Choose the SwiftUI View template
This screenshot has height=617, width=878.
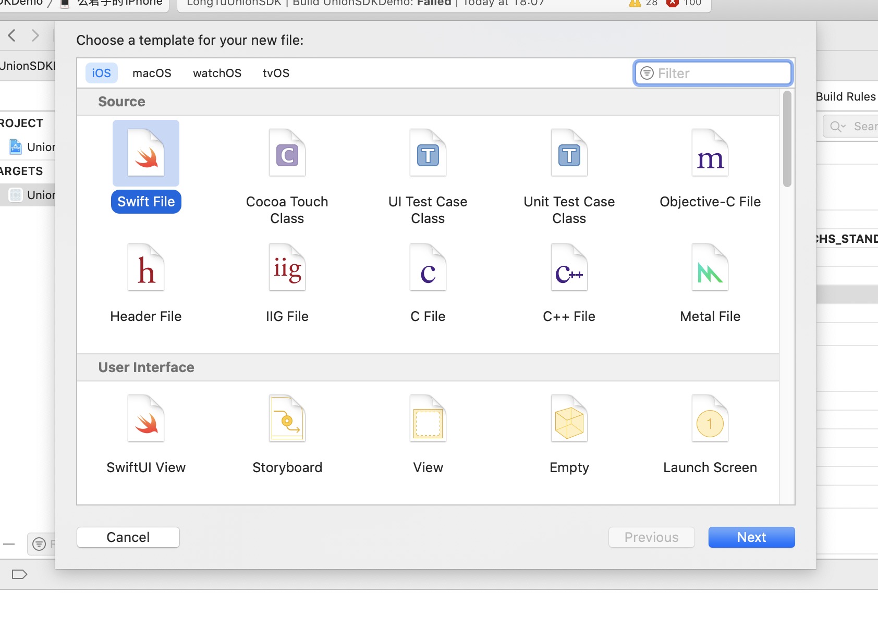[x=146, y=419]
